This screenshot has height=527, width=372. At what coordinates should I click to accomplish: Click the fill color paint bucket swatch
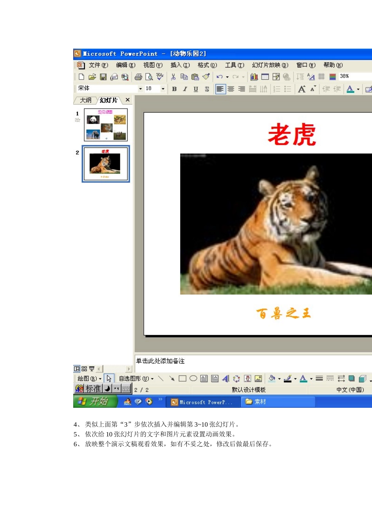pyautogui.click(x=272, y=378)
